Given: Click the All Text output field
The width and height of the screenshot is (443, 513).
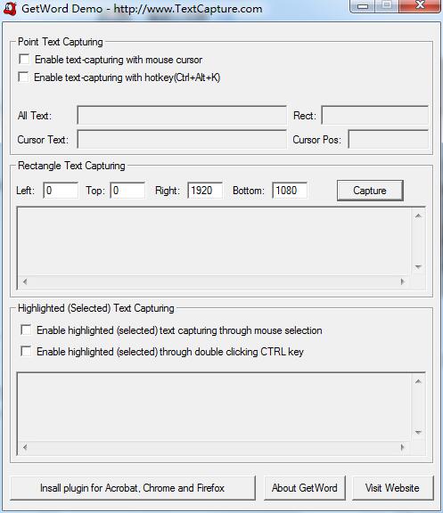Looking at the screenshot, I should (182, 115).
